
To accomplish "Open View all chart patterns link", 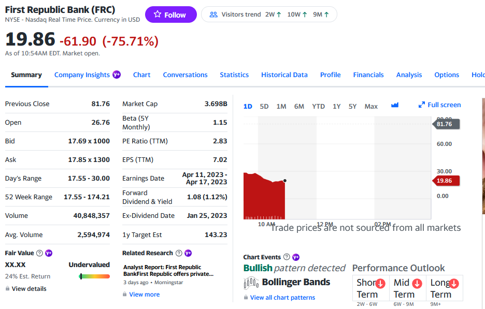I will (282, 297).
